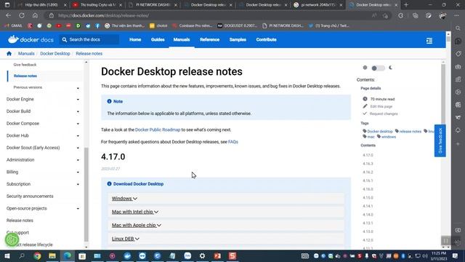Open the Samples nav item
The width and height of the screenshot is (465, 262).
(x=238, y=39)
